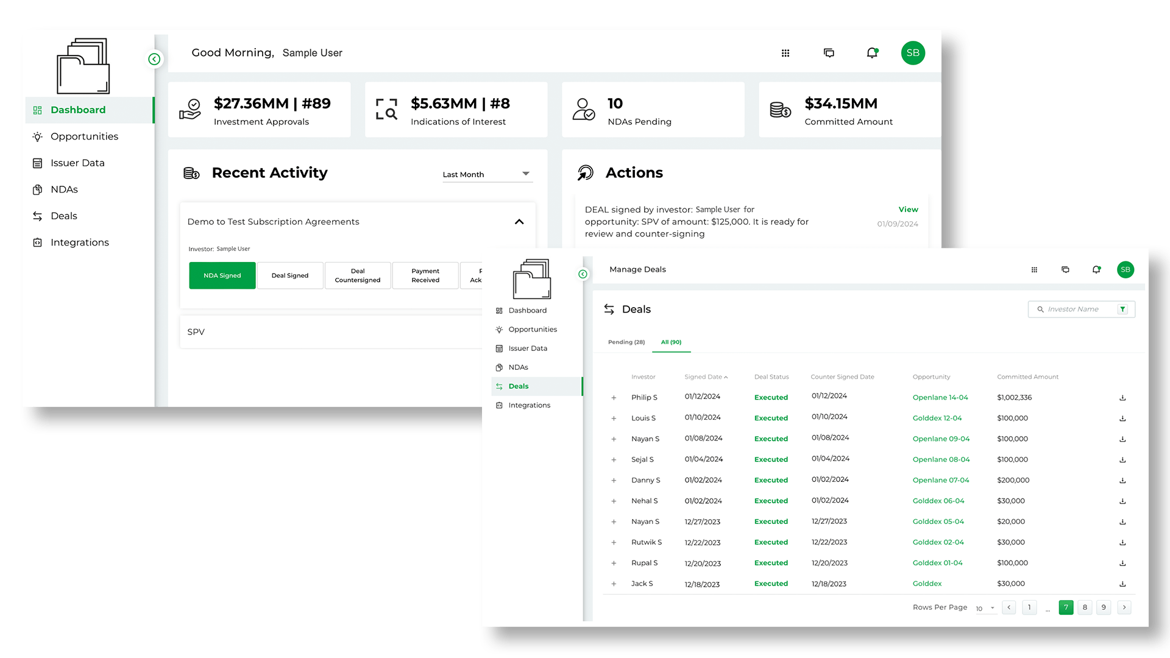This screenshot has height=658, width=1170.
Task: Click the notification bell in Dashboard header
Action: pyautogui.click(x=872, y=53)
